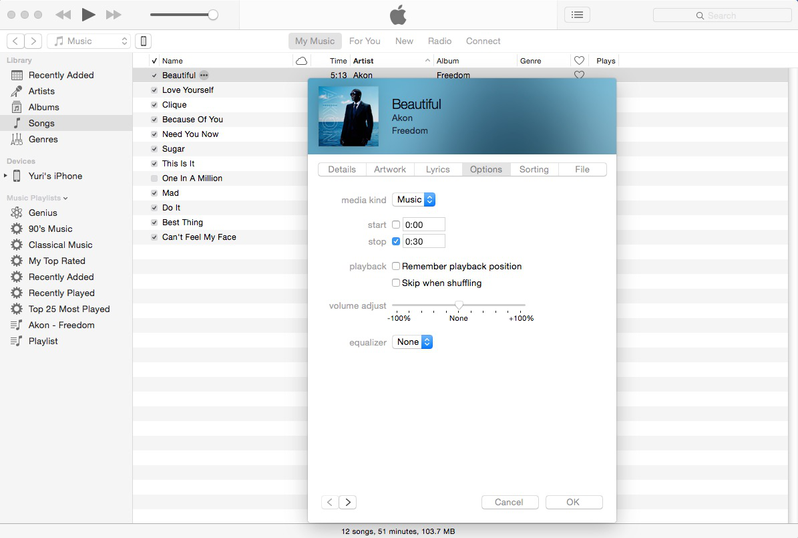Viewport: 798px width, 538px height.
Task: Select Albums in the sidebar
Action: (x=66, y=107)
